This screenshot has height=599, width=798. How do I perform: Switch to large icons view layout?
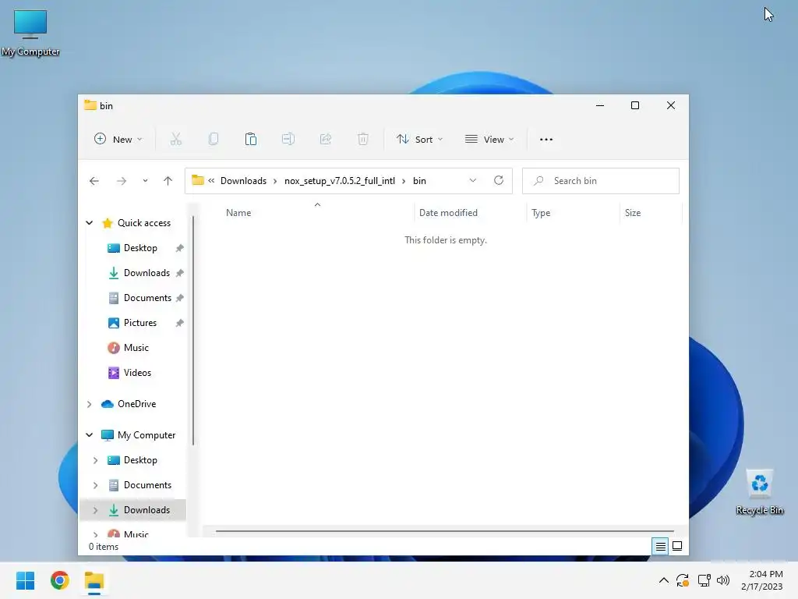tap(677, 546)
